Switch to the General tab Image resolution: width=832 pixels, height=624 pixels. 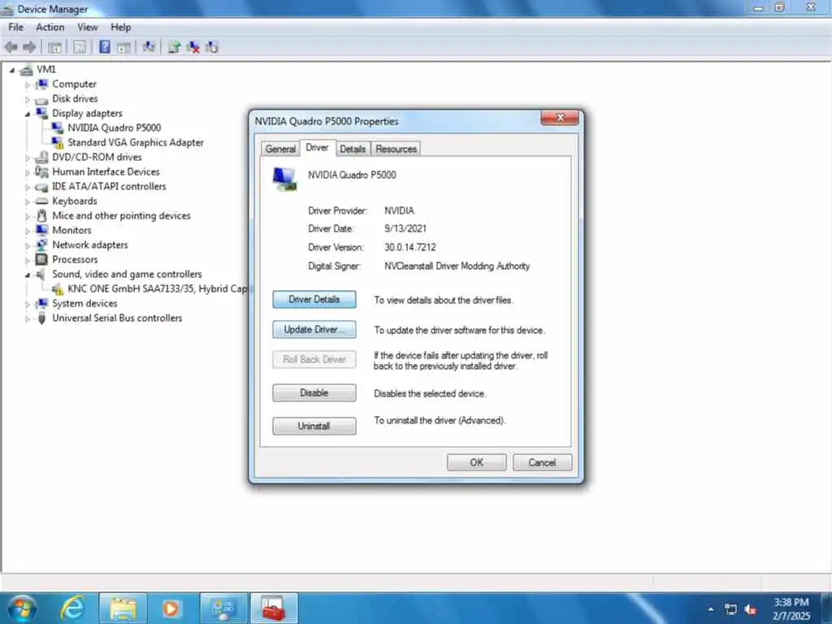[280, 149]
